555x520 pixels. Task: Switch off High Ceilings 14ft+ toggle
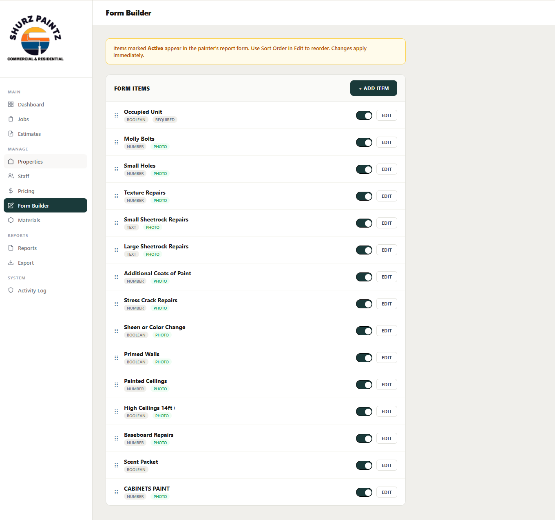[x=364, y=412]
